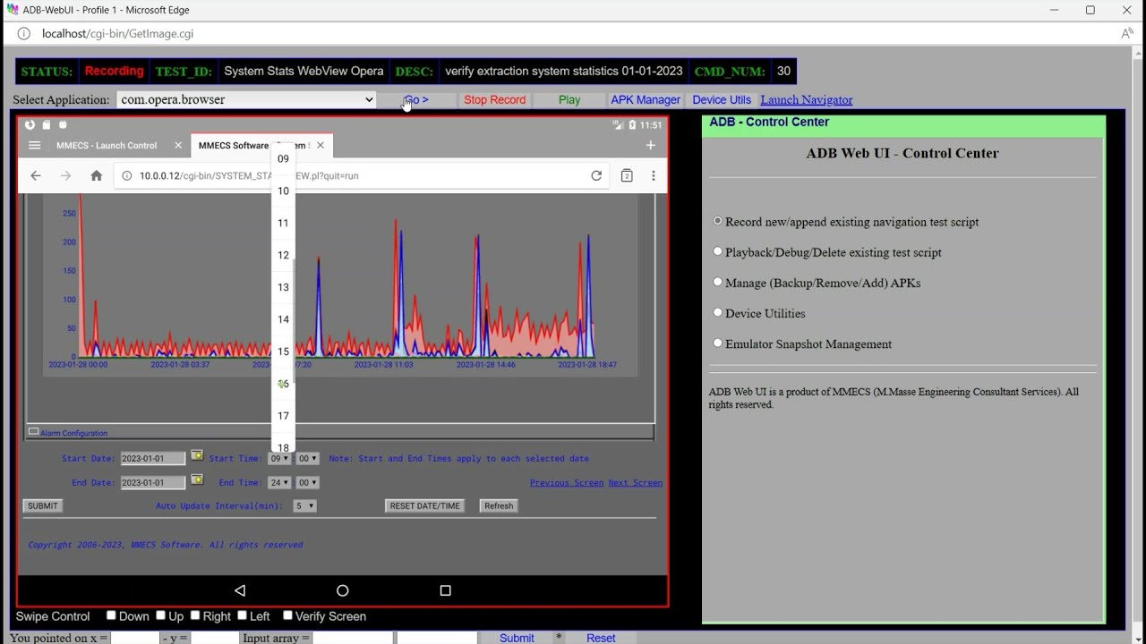Select Playback/Debug/Delete existing test script

718,251
